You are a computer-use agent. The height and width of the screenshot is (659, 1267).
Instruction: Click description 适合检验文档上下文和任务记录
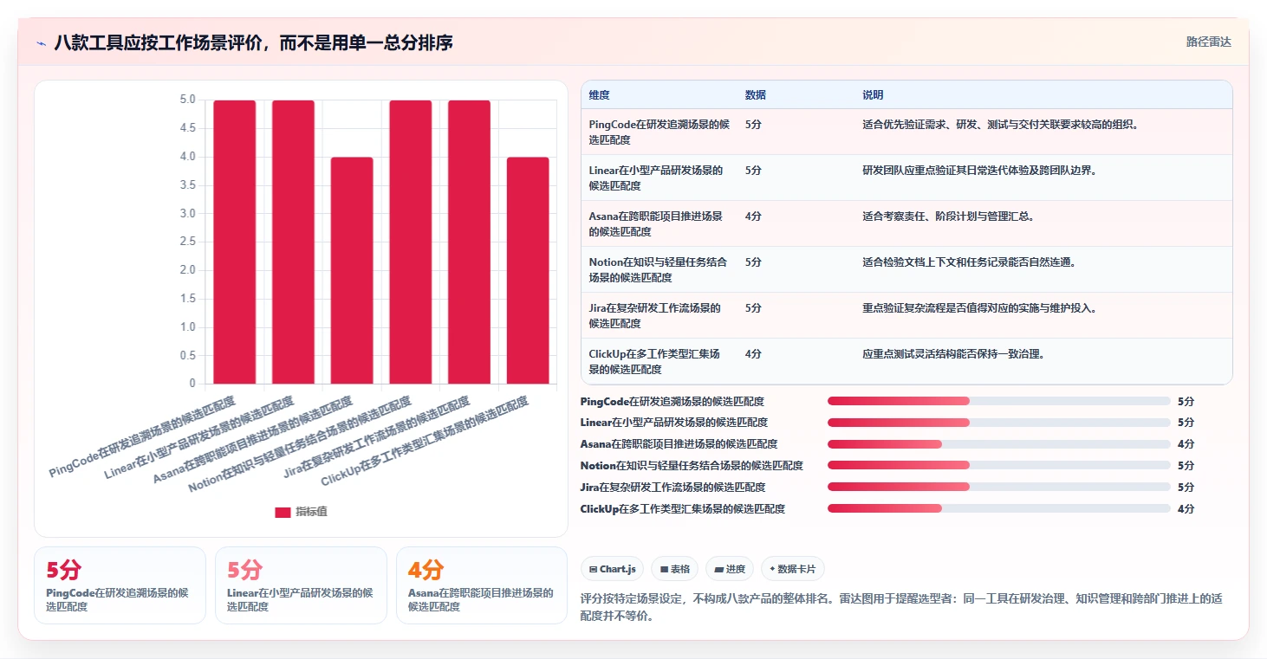(x=969, y=262)
